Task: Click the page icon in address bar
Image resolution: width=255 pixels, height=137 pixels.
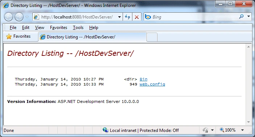Action: [x=36, y=17]
